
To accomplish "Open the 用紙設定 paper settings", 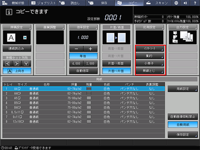I will pos(183,89).
